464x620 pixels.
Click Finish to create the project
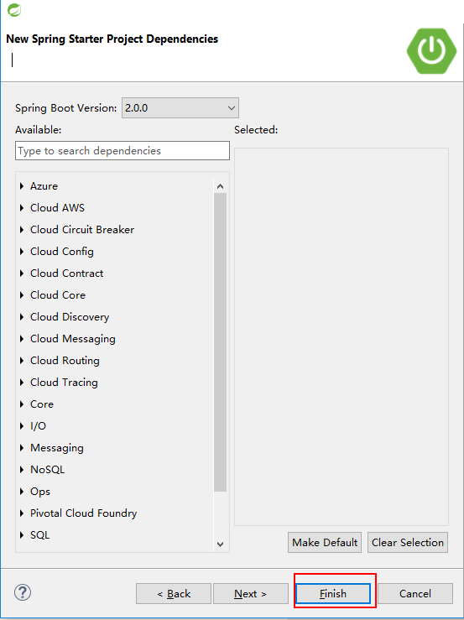(333, 593)
